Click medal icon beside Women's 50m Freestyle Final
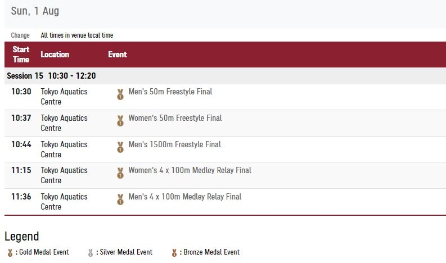The width and height of the screenshot is (446, 263). [x=120, y=121]
